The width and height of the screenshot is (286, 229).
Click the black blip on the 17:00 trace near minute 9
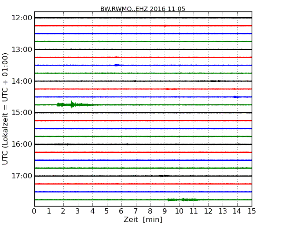click(163, 176)
